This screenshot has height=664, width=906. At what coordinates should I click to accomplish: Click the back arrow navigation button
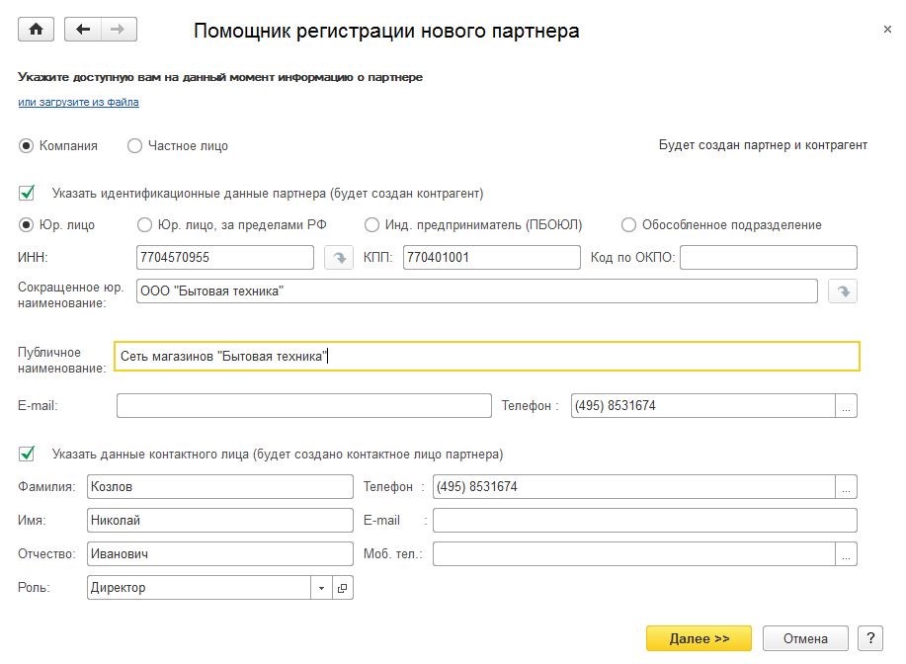pos(83,29)
